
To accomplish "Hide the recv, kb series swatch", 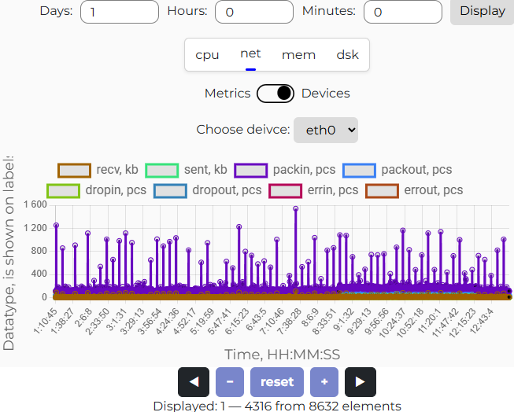I will pyautogui.click(x=75, y=170).
